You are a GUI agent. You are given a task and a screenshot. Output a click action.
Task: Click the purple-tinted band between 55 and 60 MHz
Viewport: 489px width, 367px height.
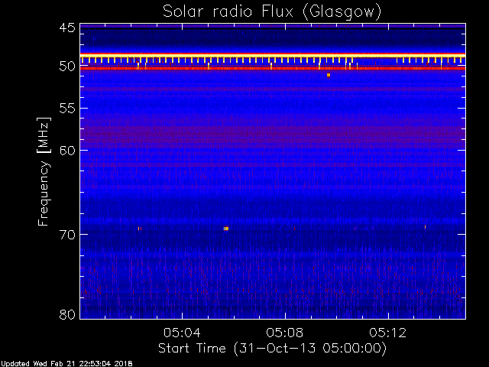click(272, 133)
